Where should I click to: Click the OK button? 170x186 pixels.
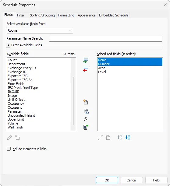click(107, 180)
